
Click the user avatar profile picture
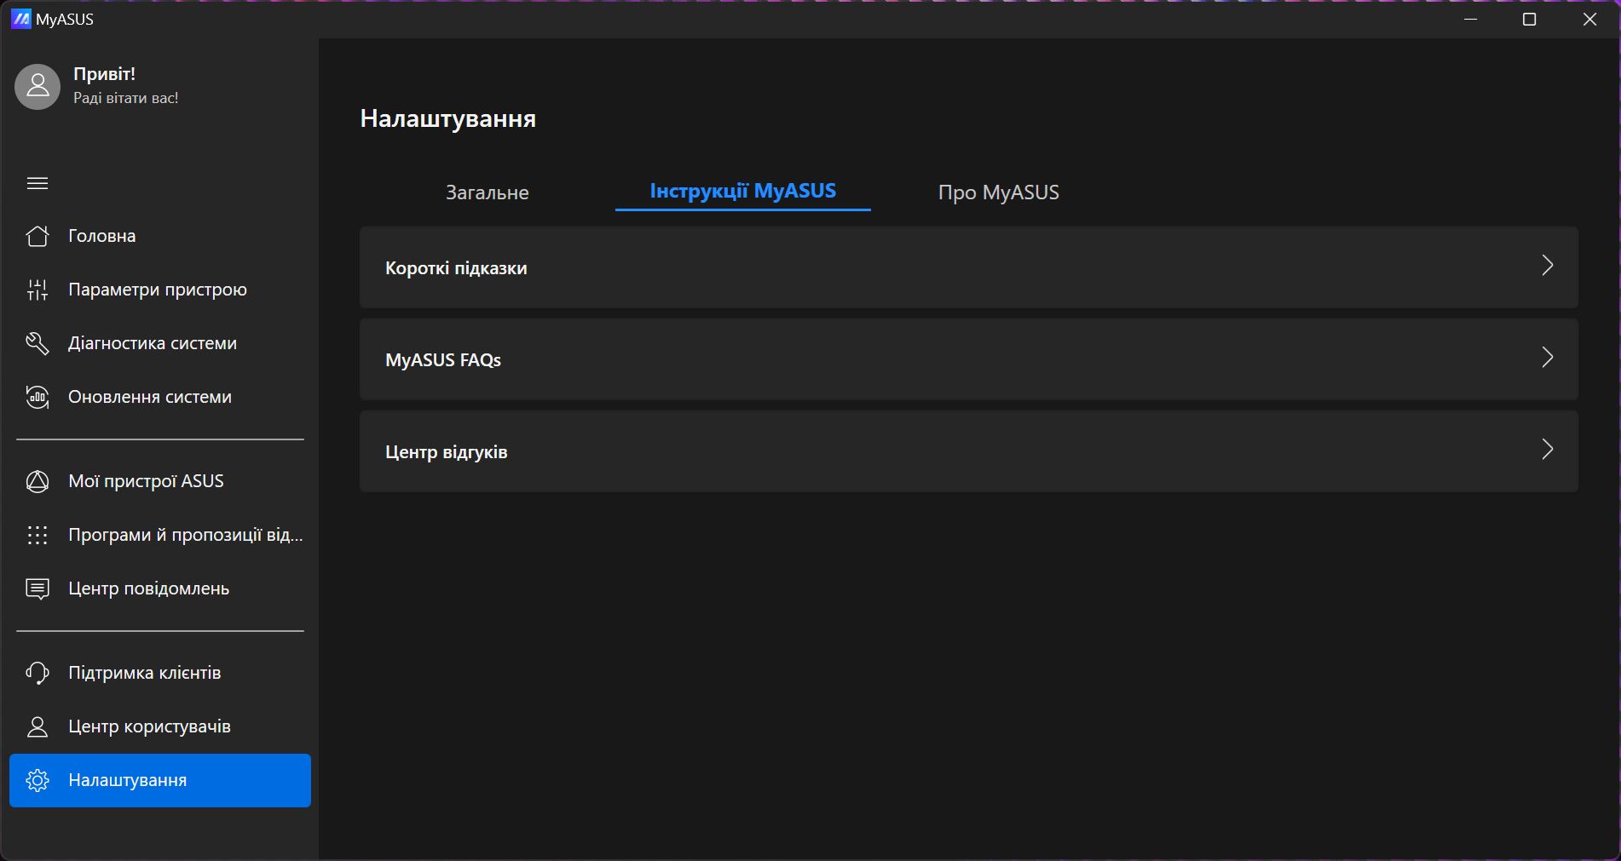37,86
